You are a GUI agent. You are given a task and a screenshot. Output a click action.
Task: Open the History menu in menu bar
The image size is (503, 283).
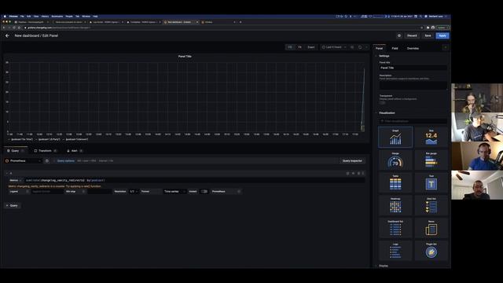point(45,16)
